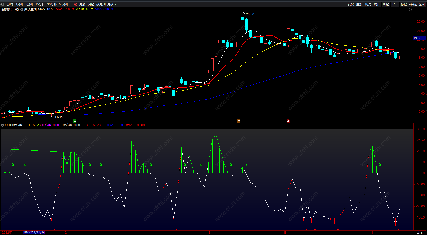Toggle 复权 price adjustment

(351, 4)
